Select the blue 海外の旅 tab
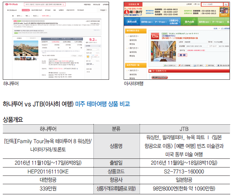Image resolution: width=232 pixels, height=195 pixels. [x=132, y=22]
